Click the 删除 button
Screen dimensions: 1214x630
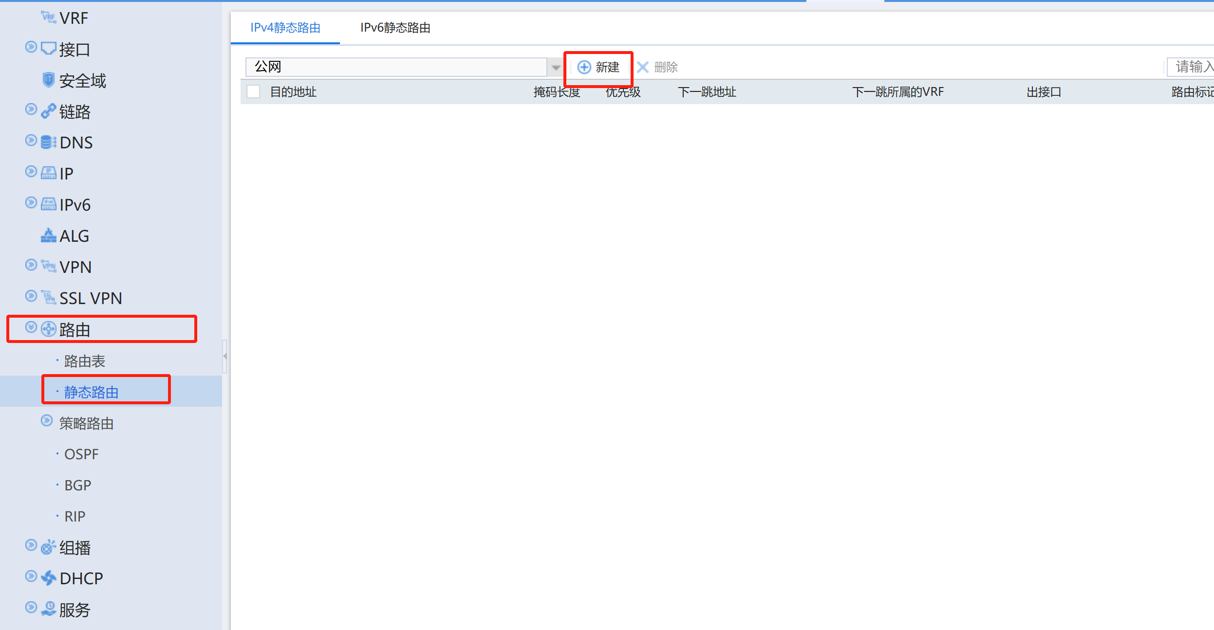pos(657,67)
